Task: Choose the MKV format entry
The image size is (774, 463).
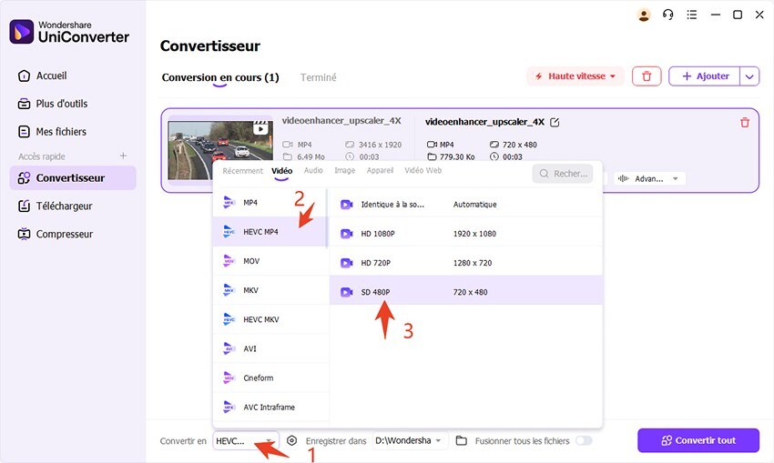Action: click(270, 290)
